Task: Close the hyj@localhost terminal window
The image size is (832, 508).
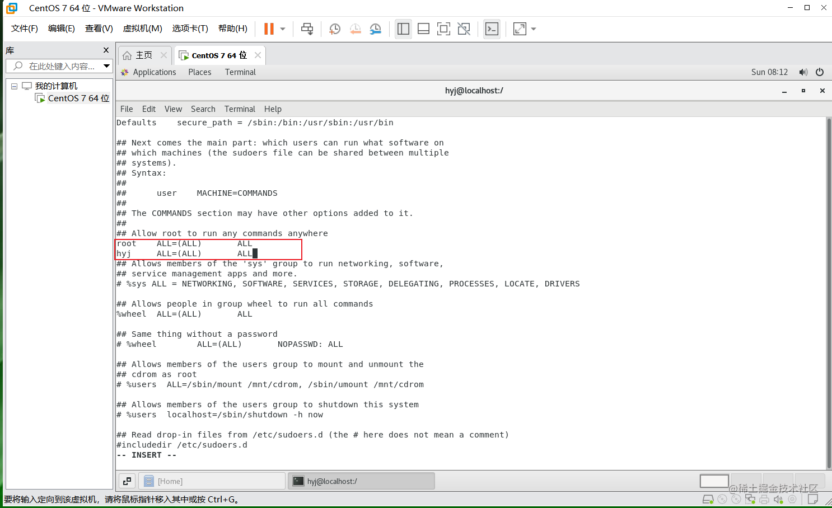Action: [822, 91]
